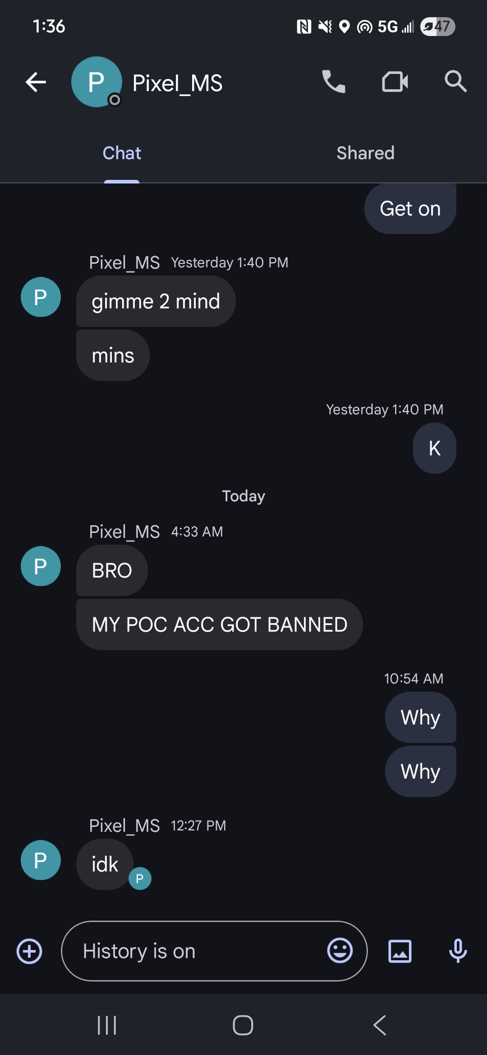Attach an image from gallery
This screenshot has height=1055, width=487.
click(x=400, y=951)
